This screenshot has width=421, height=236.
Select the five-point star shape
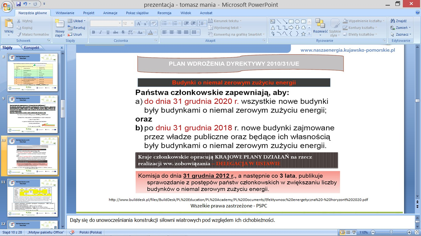tap(304, 34)
